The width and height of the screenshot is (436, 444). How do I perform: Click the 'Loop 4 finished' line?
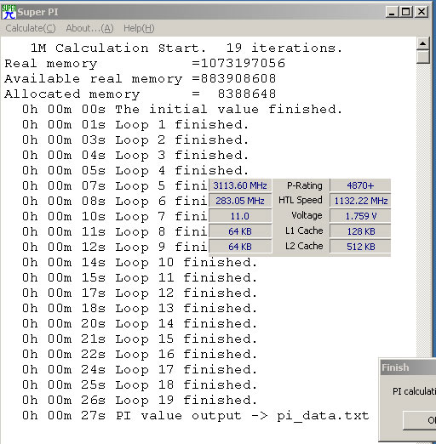pos(135,171)
